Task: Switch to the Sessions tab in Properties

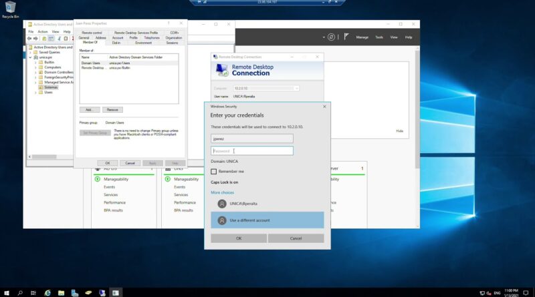Action: tap(172, 43)
